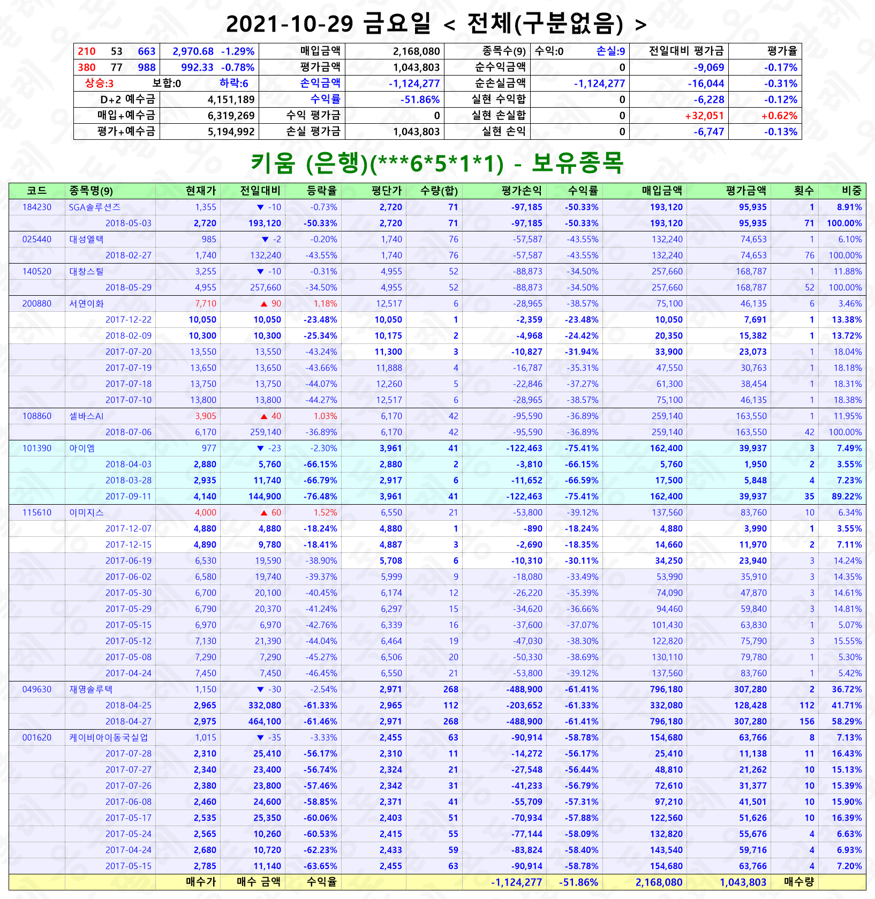
Task: Click the 매수 금액 footer label
Action: point(259,882)
